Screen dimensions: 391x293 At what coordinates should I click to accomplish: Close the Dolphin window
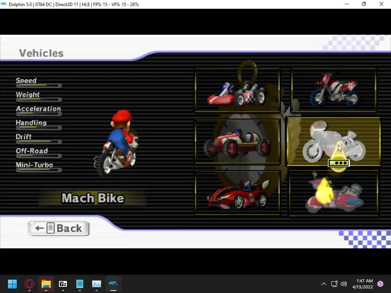381,4
